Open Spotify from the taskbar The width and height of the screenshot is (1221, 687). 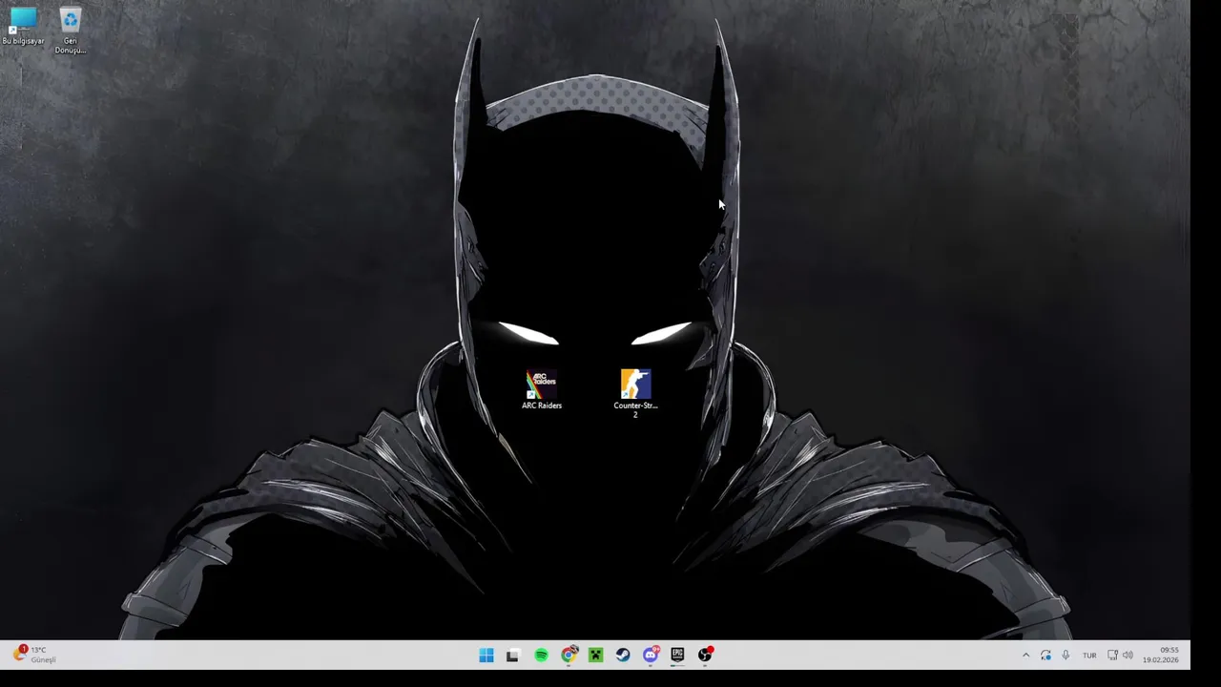pos(541,655)
